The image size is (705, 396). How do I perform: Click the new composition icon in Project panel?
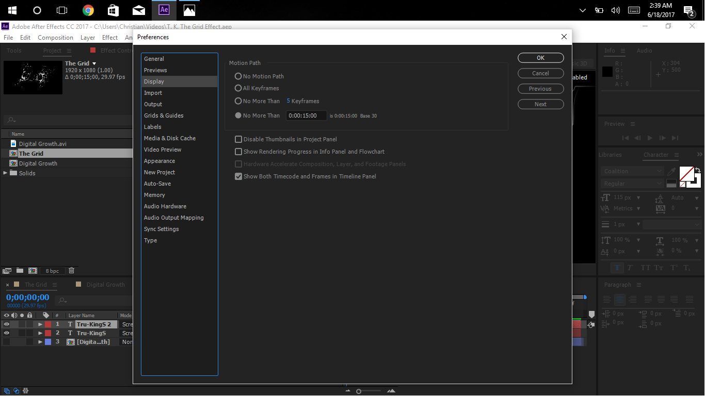coord(33,270)
